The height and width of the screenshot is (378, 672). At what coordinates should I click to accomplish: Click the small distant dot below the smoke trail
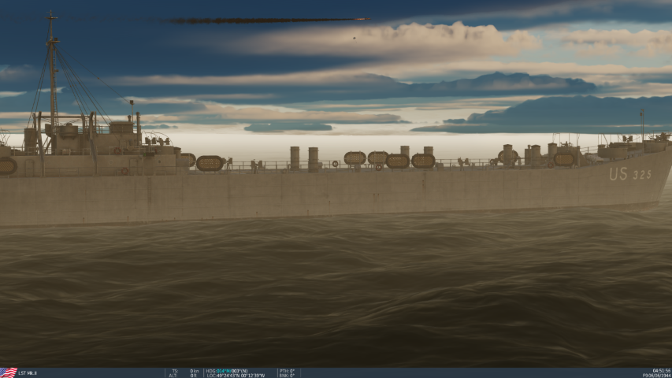click(x=354, y=38)
